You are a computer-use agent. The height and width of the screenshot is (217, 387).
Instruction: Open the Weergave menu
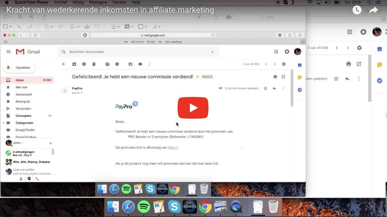tap(98, 2)
